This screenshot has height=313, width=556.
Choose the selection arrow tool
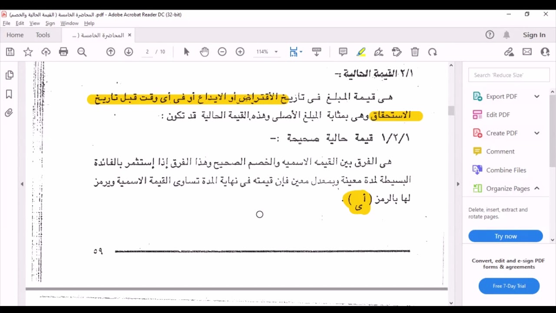tap(186, 52)
